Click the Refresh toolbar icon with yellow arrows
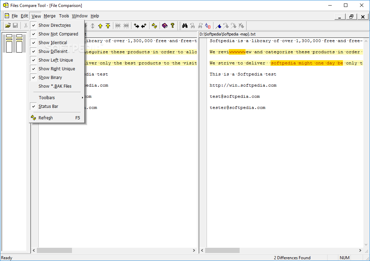370x261 pixels. pyautogui.click(x=154, y=26)
